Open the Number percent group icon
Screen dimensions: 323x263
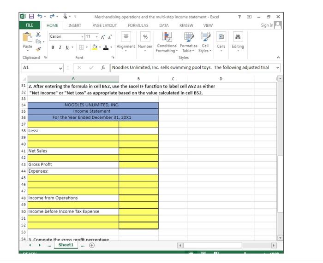pyautogui.click(x=145, y=36)
